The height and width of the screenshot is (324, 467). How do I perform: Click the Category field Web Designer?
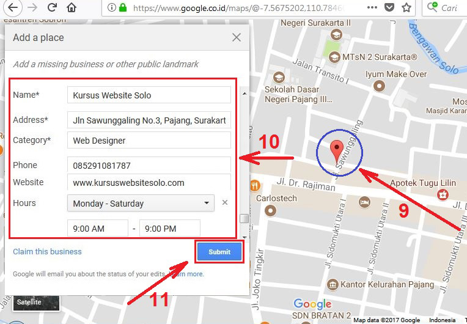coord(149,140)
